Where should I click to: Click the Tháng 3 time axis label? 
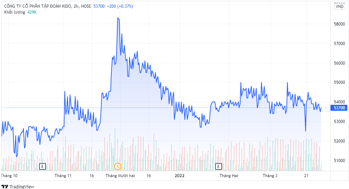coord(270,176)
